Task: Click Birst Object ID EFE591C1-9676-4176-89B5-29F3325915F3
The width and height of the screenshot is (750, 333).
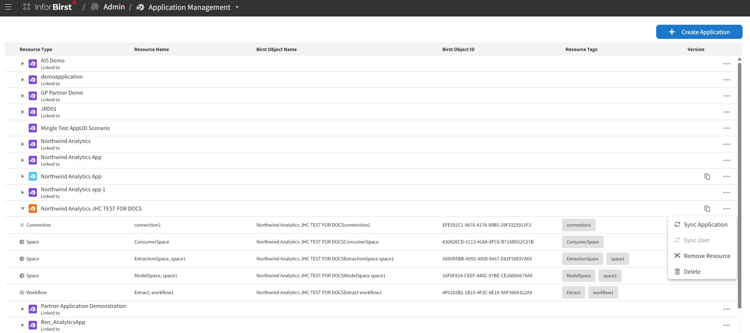Action: pyautogui.click(x=486, y=225)
